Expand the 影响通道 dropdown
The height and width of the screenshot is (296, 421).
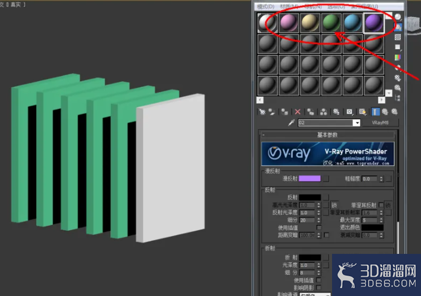click(x=315, y=294)
